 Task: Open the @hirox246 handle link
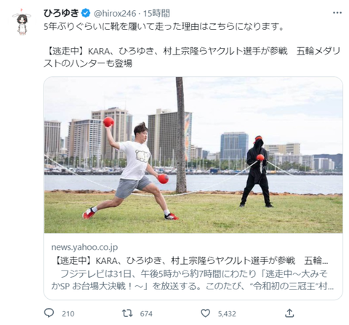(115, 13)
